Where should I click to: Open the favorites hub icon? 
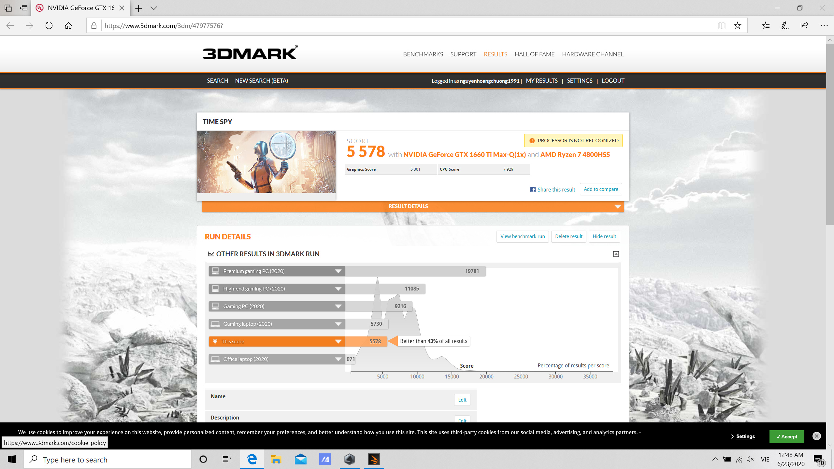[766, 26]
